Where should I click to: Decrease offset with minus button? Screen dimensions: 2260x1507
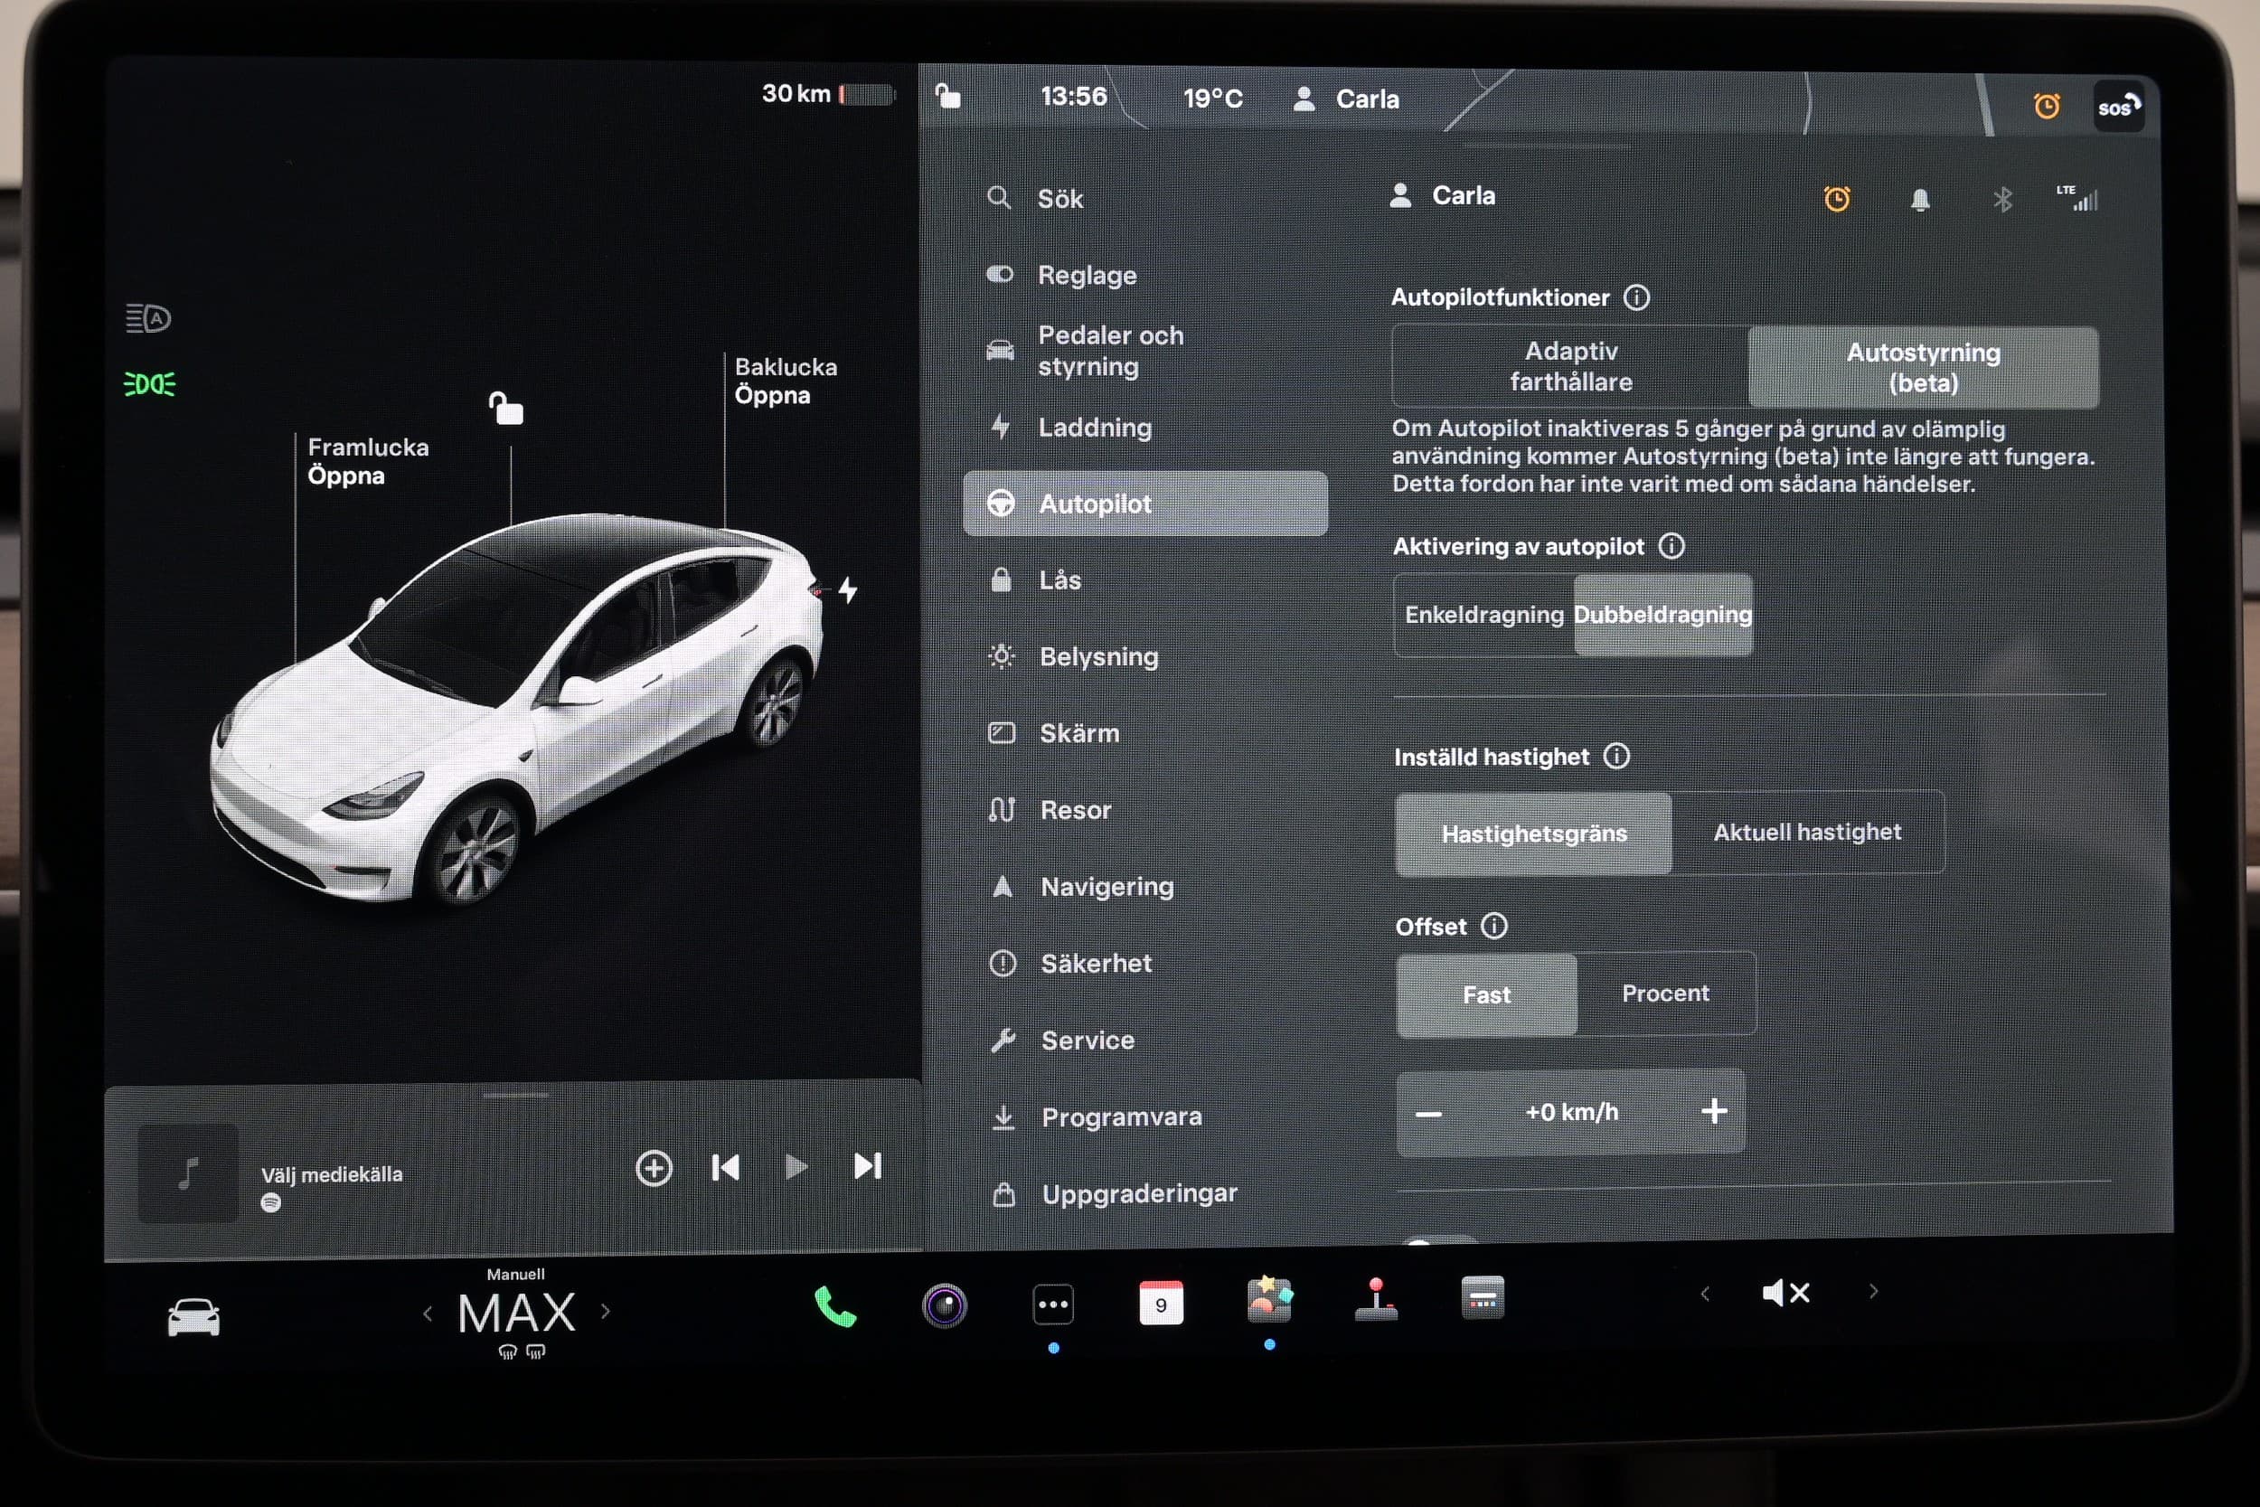click(x=1429, y=1114)
